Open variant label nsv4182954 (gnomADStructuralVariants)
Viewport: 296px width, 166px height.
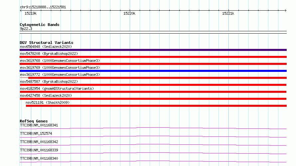point(57,88)
